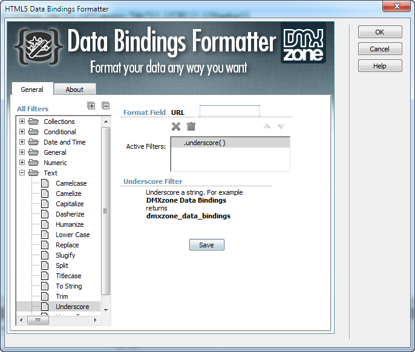Click the Lower Case document icon
The image size is (415, 352).
pyautogui.click(x=45, y=235)
